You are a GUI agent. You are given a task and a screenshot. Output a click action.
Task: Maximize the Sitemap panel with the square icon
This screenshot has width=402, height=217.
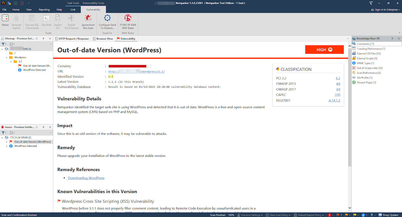click(x=37, y=38)
